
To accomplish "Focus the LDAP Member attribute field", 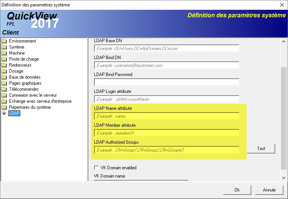I will [166, 133].
